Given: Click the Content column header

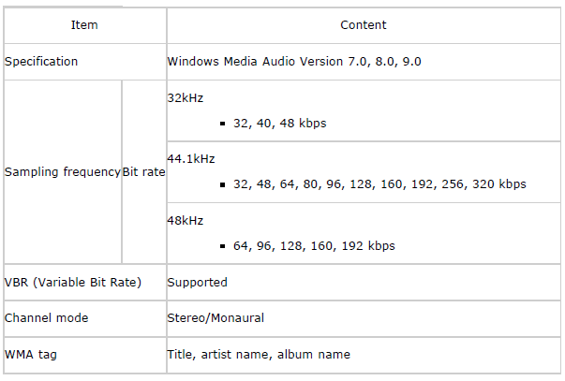Looking at the screenshot, I should 364,25.
